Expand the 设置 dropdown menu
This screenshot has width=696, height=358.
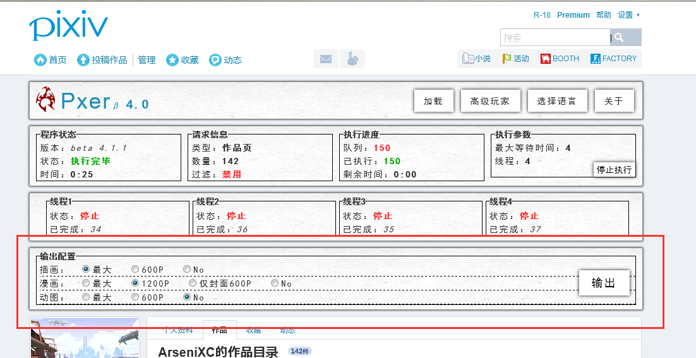tap(628, 15)
